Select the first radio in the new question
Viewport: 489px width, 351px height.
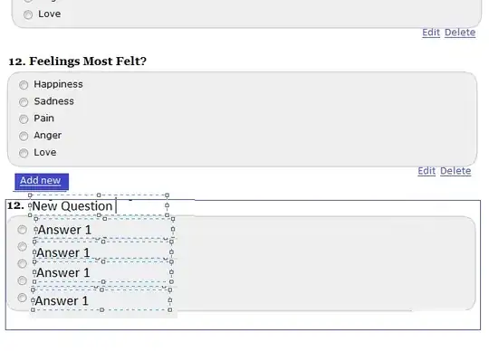click(22, 230)
